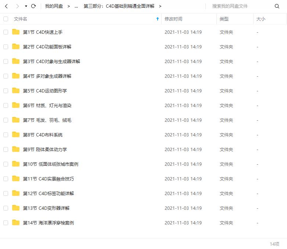
Task: Check the box for 第11节 C4D实景融合技巧
Action: tap(6, 179)
